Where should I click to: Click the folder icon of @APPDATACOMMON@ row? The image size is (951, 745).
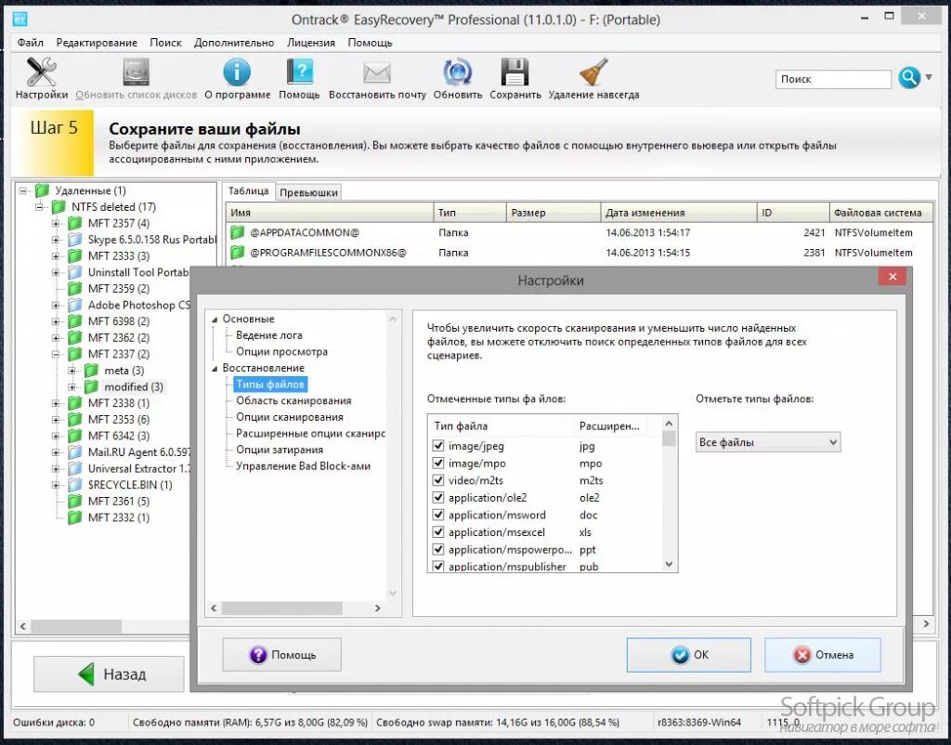[x=237, y=232]
